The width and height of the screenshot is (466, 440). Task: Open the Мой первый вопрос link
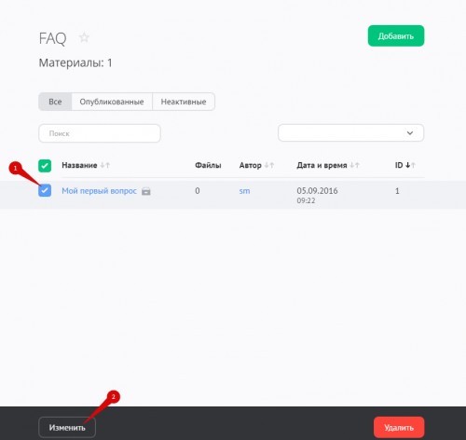click(x=99, y=191)
